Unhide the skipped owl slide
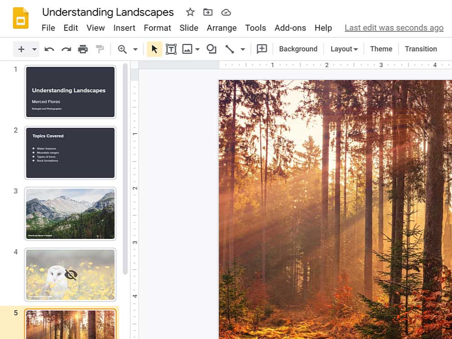 70,274
